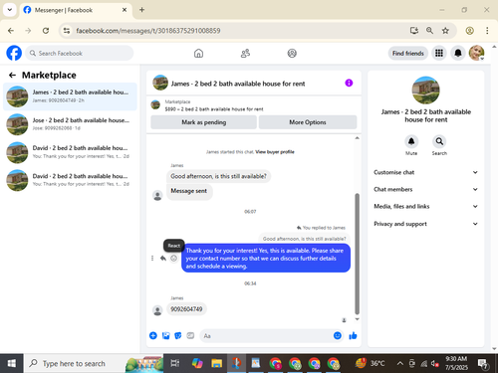Go to the Home feed icon
Screen dimensions: 498x373
point(198,53)
